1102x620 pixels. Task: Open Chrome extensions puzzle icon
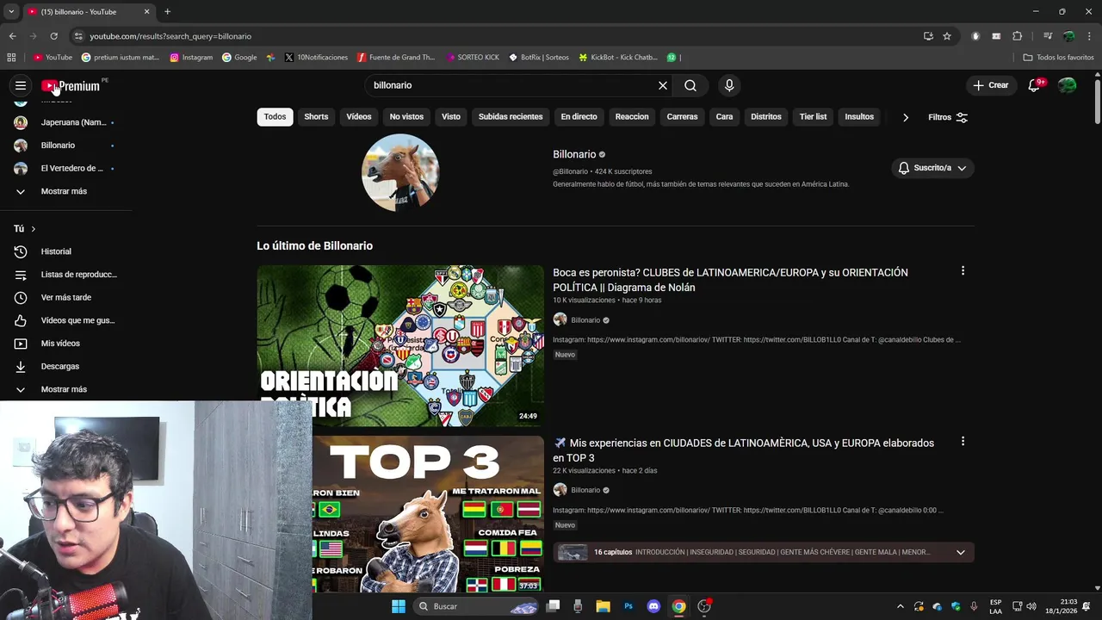pyautogui.click(x=1018, y=36)
